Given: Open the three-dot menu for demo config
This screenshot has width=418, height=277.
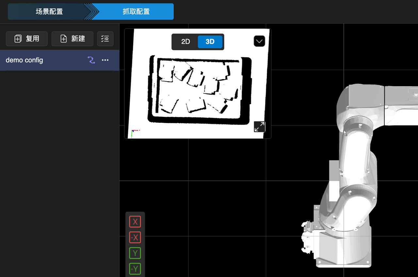Looking at the screenshot, I should [105, 60].
